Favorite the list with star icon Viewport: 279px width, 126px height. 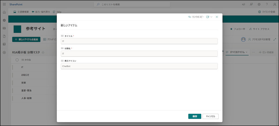coord(43,53)
